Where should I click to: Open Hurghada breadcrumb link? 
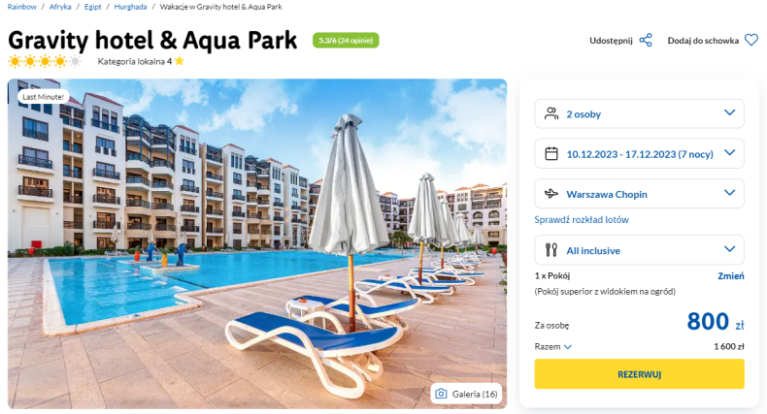coord(130,7)
